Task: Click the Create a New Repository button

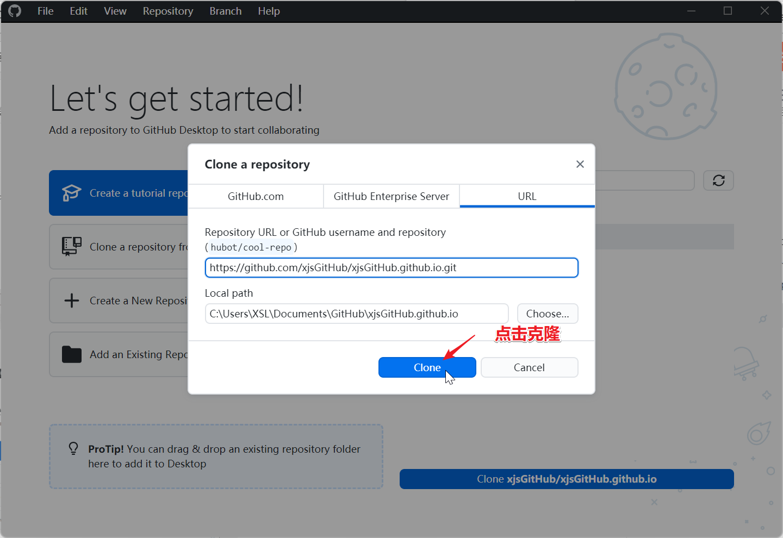Action: coord(119,301)
